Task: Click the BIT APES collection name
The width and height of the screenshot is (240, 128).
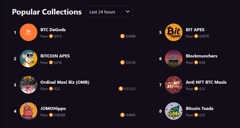Action: [195, 30]
